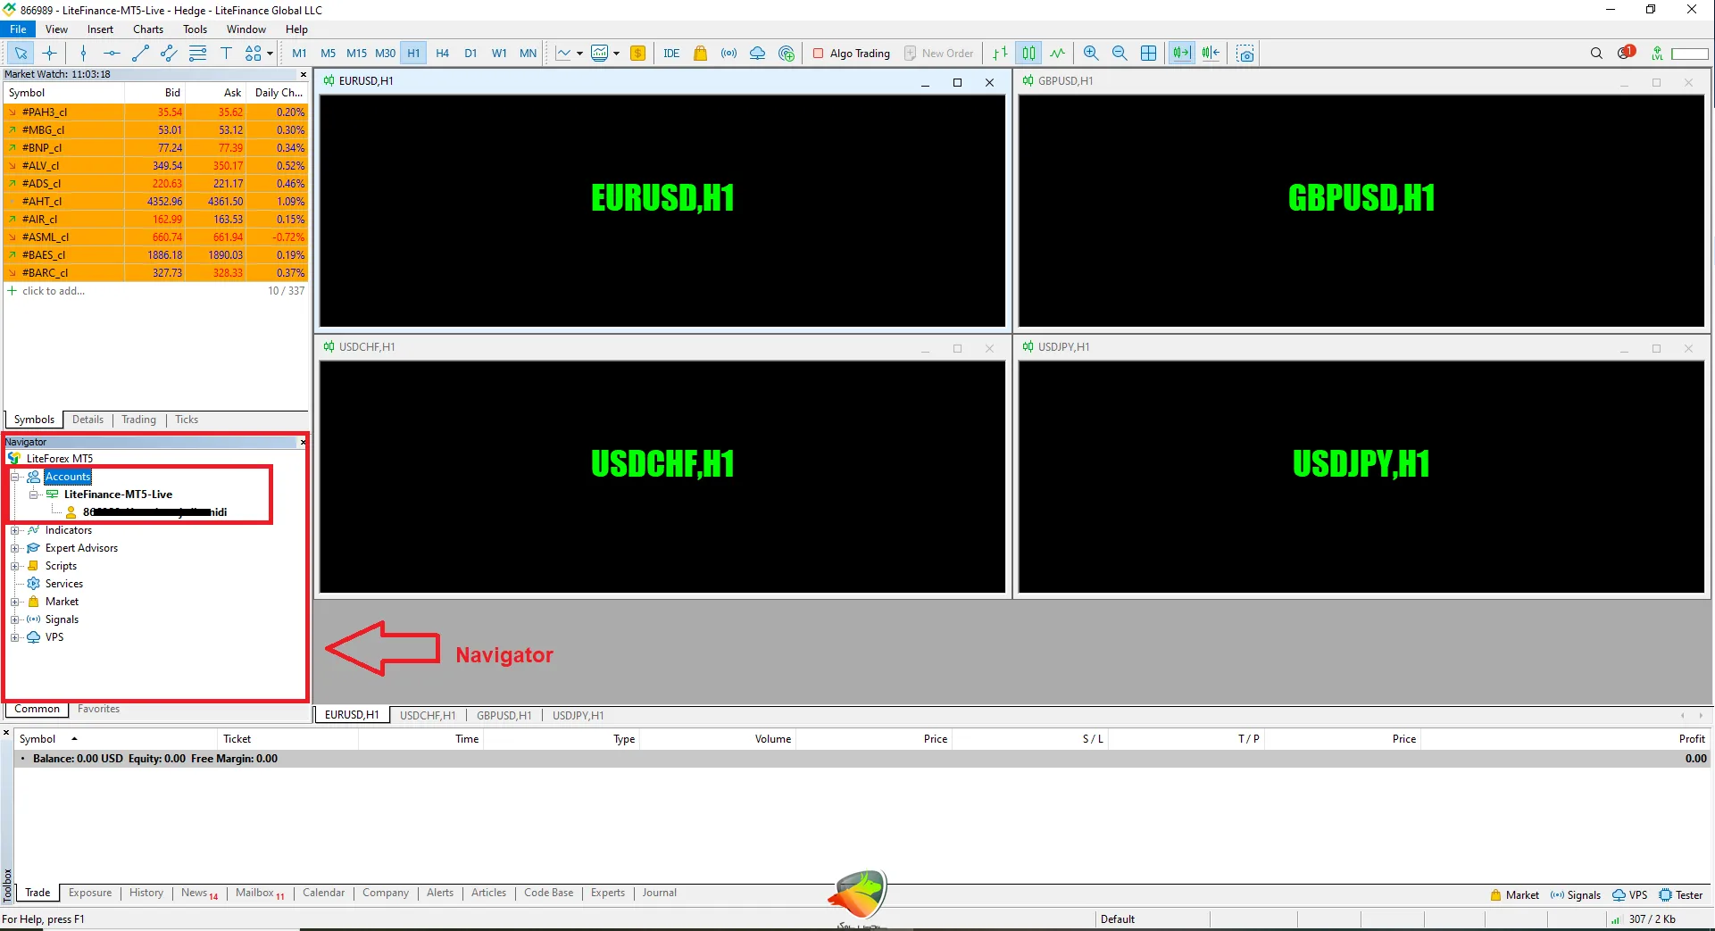Viewport: 1715px width, 931px height.
Task: Click 'click to add...' in Market Watch
Action: [x=54, y=291]
